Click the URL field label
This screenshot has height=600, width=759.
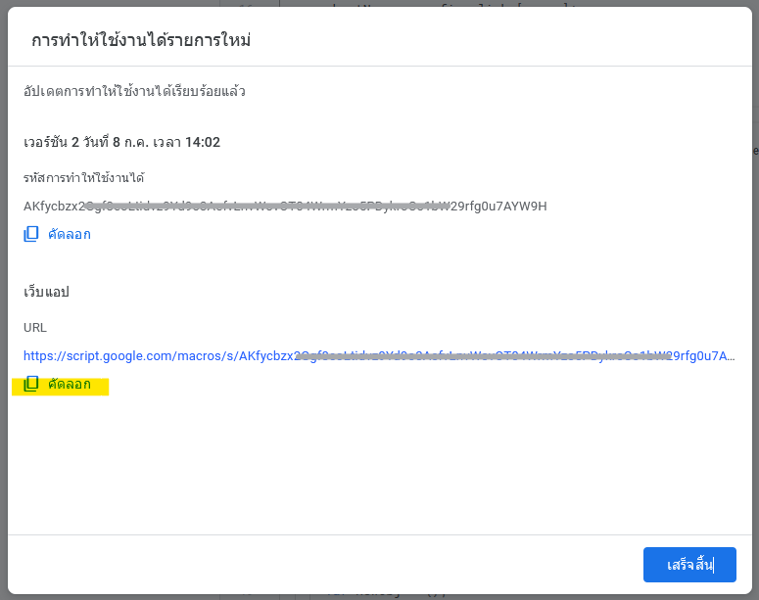click(35, 328)
